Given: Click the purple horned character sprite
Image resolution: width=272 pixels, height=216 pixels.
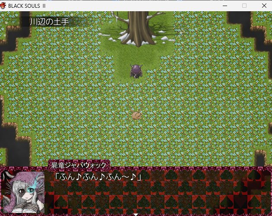Looking at the screenshot, I should 136,72.
